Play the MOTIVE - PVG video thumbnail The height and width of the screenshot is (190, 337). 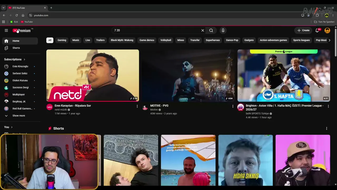[188, 75]
